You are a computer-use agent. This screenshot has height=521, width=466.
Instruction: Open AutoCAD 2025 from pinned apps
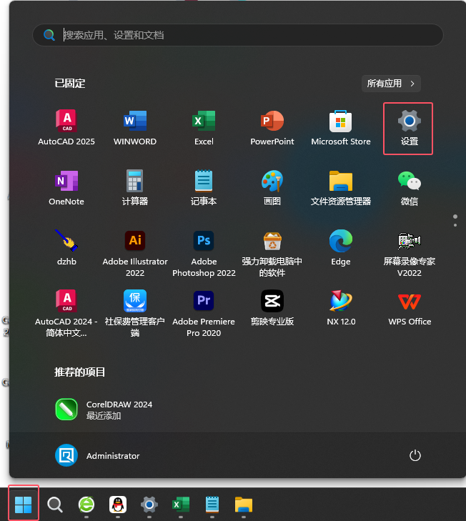66,128
